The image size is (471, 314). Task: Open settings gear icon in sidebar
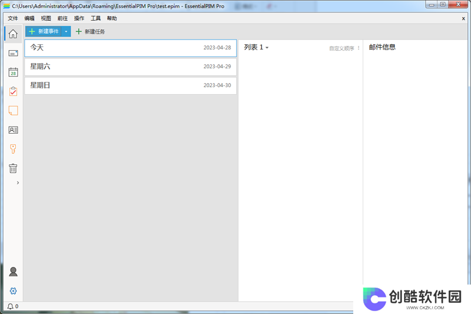pos(13,291)
